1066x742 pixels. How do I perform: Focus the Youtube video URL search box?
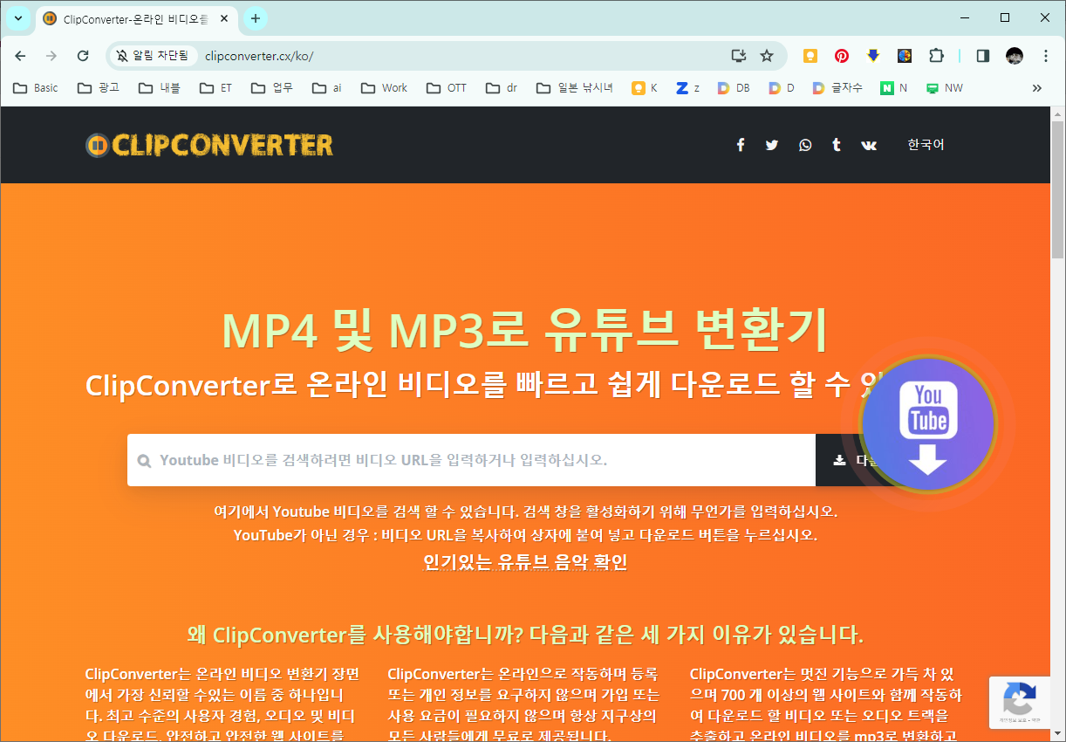(x=471, y=460)
